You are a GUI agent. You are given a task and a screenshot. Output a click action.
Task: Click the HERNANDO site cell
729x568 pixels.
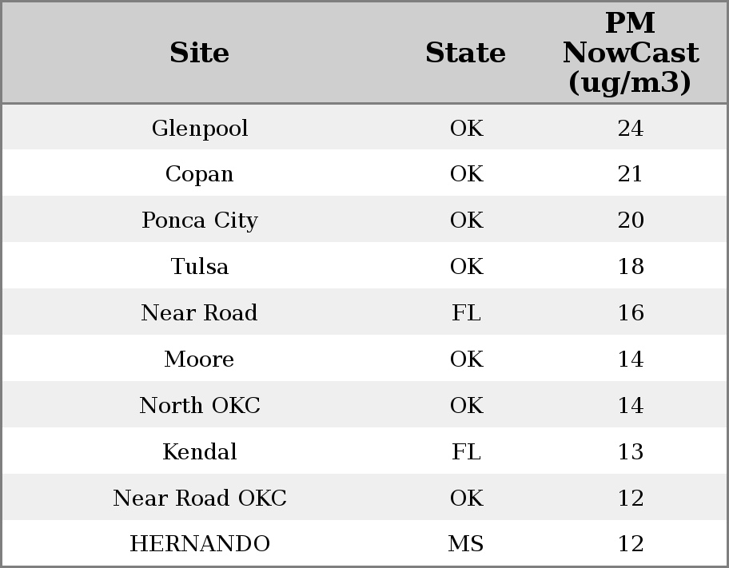tap(200, 544)
